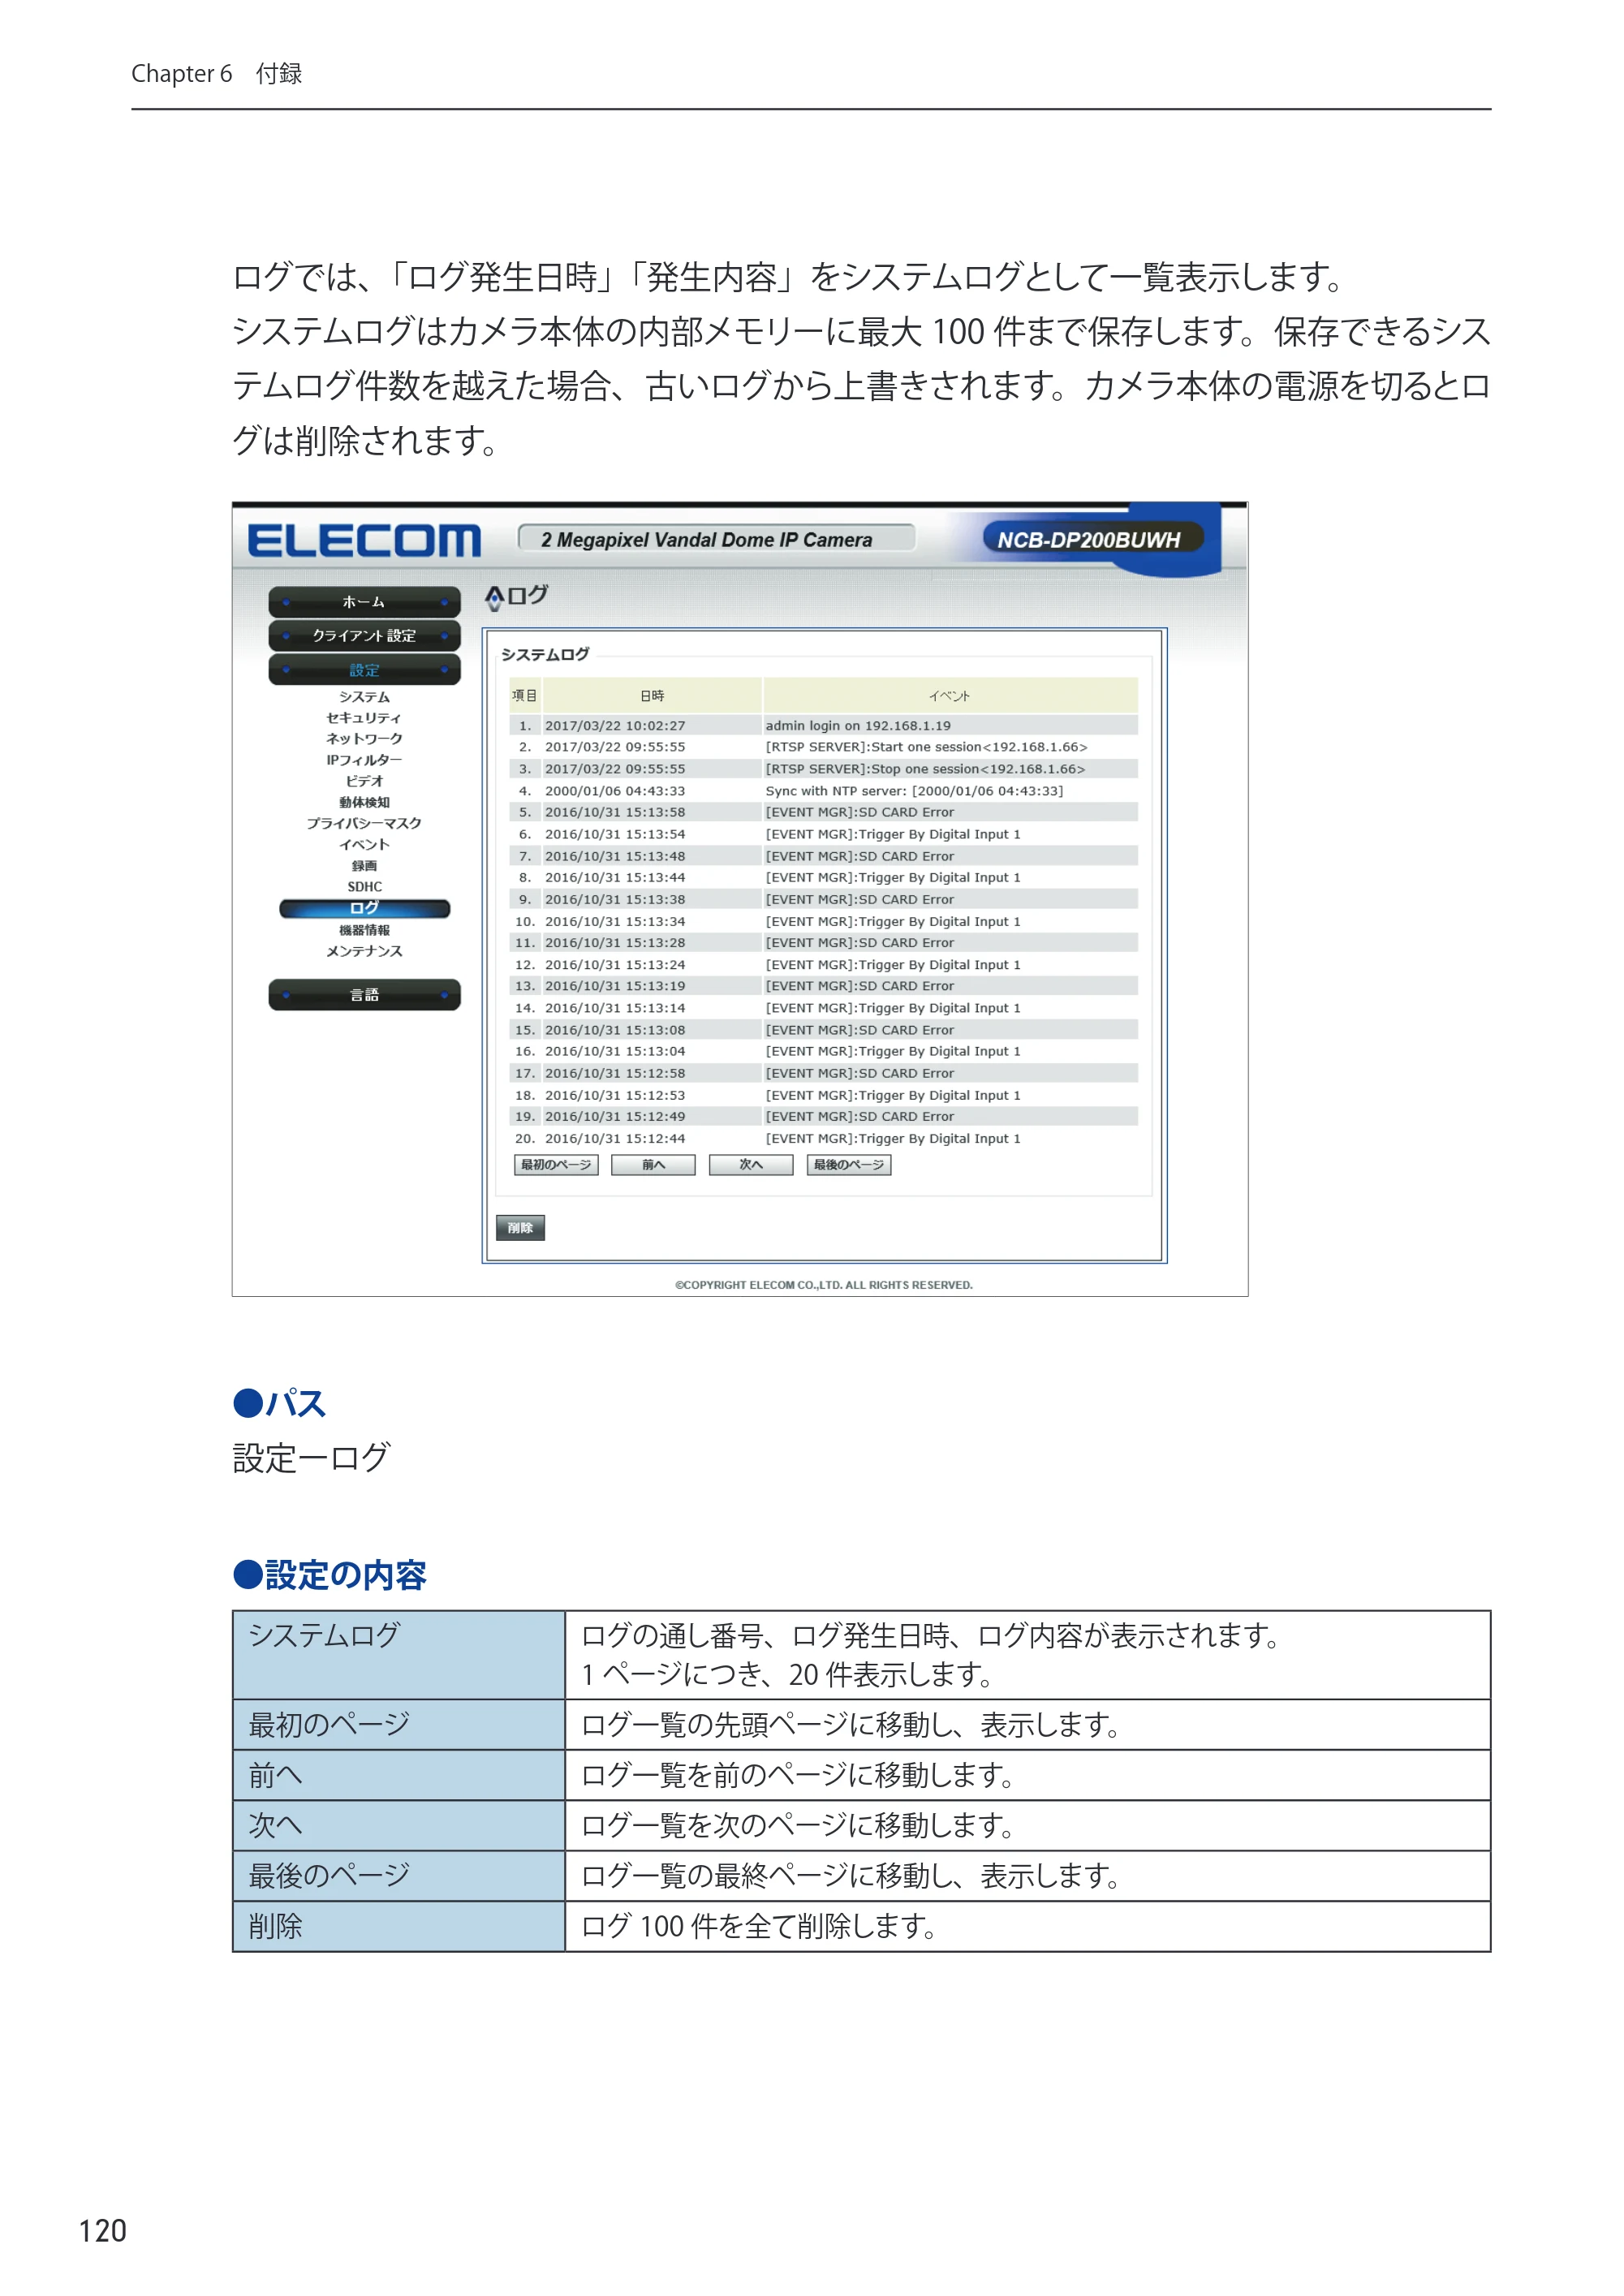The image size is (1624, 2296).
Task: Click the 項目 column header
Action: (x=525, y=695)
